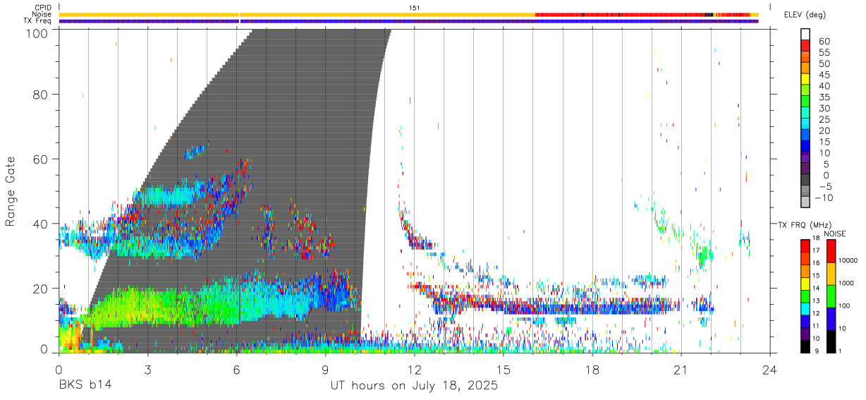This screenshot has height=400, width=866.
Task: Select the CPID value 151
Action: (x=414, y=8)
